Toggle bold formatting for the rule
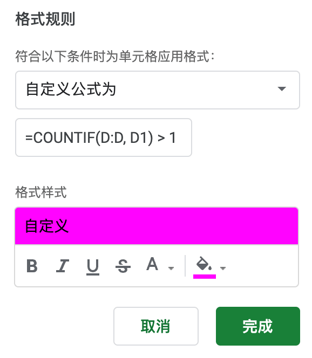The image size is (312, 358). (32, 266)
